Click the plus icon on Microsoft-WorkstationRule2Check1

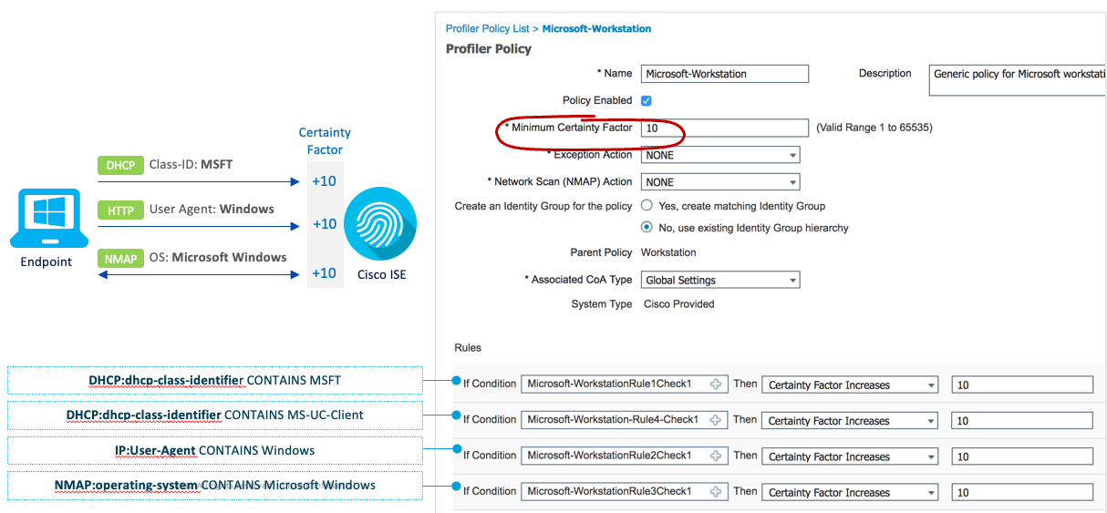[x=716, y=456]
